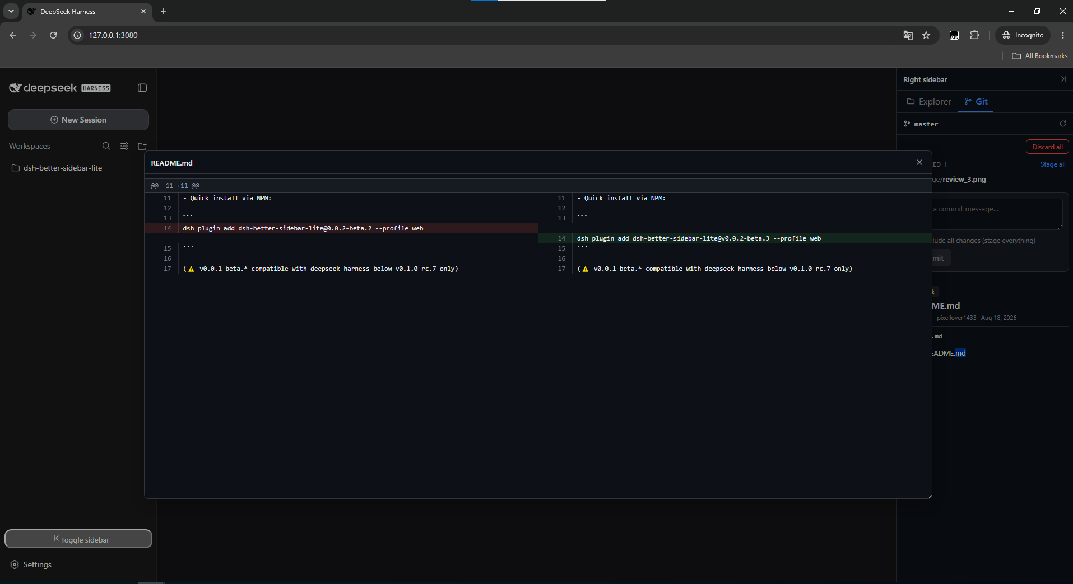Collapse the right sidebar panel
Image resolution: width=1073 pixels, height=584 pixels.
1063,79
